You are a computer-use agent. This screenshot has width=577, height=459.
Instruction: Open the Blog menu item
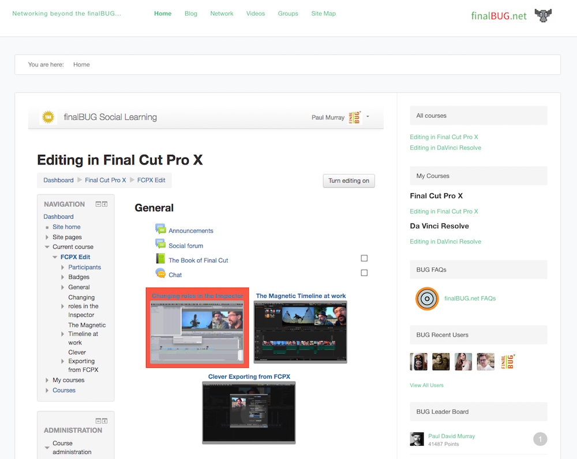[191, 13]
